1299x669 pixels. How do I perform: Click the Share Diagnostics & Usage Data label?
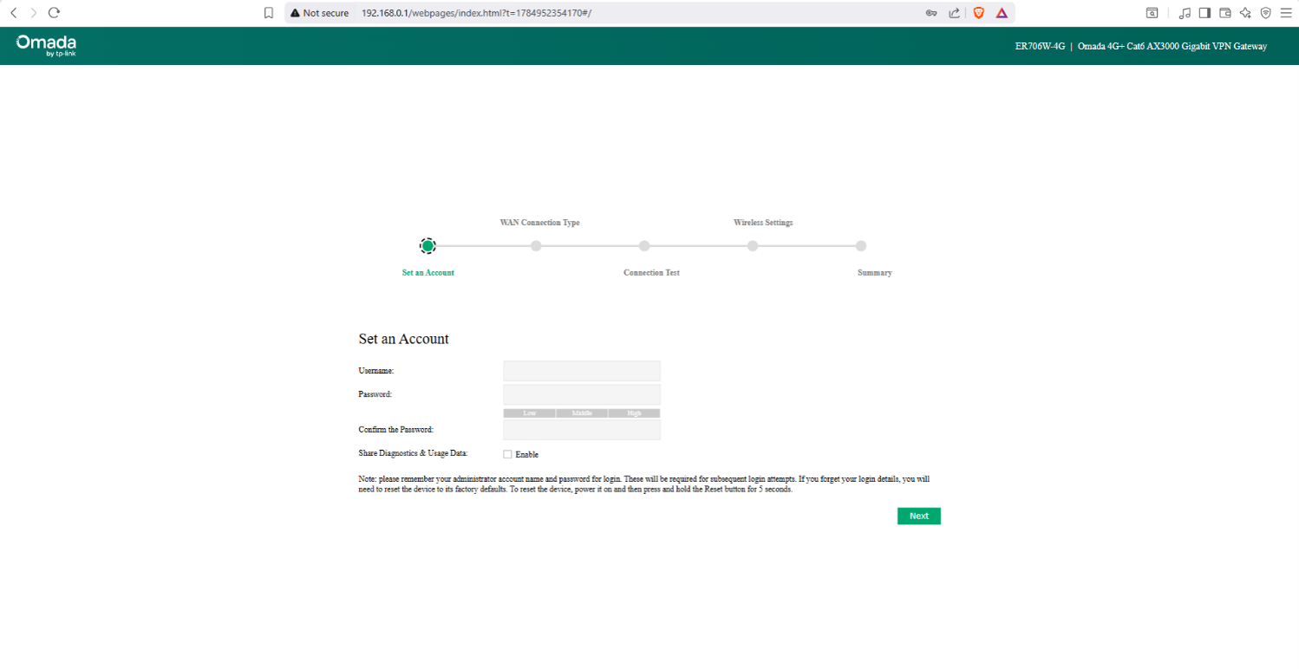click(413, 453)
